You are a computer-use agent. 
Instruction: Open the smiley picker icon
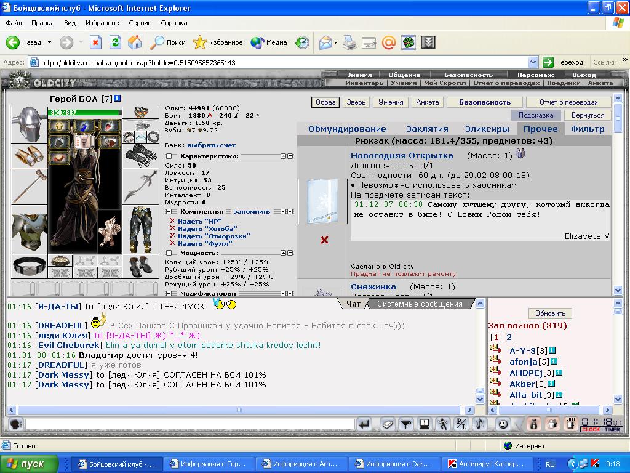tap(503, 424)
